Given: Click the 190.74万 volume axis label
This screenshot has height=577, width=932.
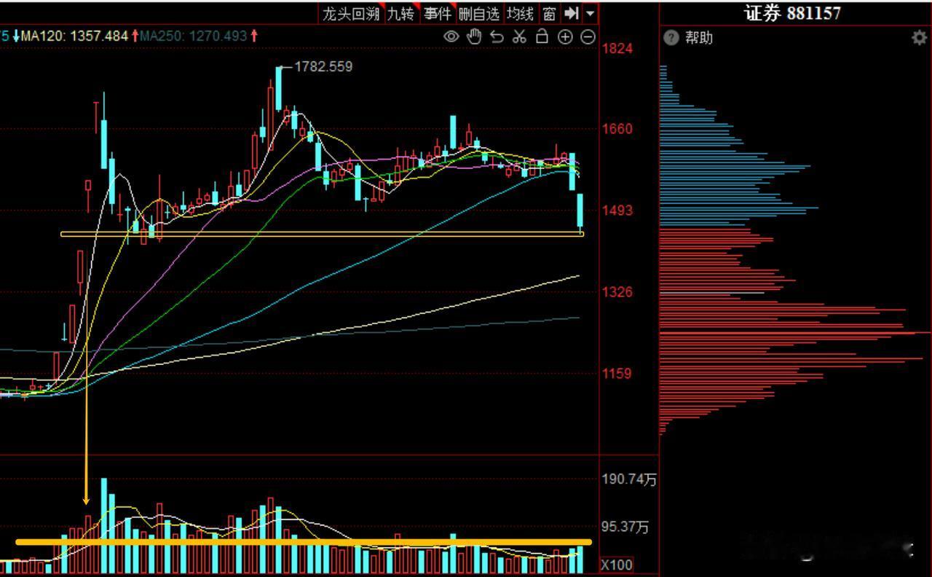Looking at the screenshot, I should pos(629,479).
